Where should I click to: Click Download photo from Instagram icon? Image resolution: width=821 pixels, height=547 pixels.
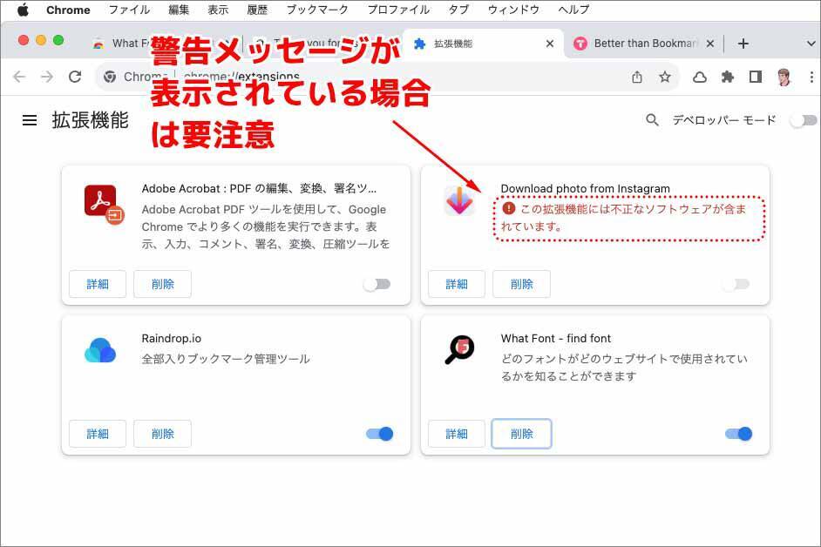pos(459,201)
